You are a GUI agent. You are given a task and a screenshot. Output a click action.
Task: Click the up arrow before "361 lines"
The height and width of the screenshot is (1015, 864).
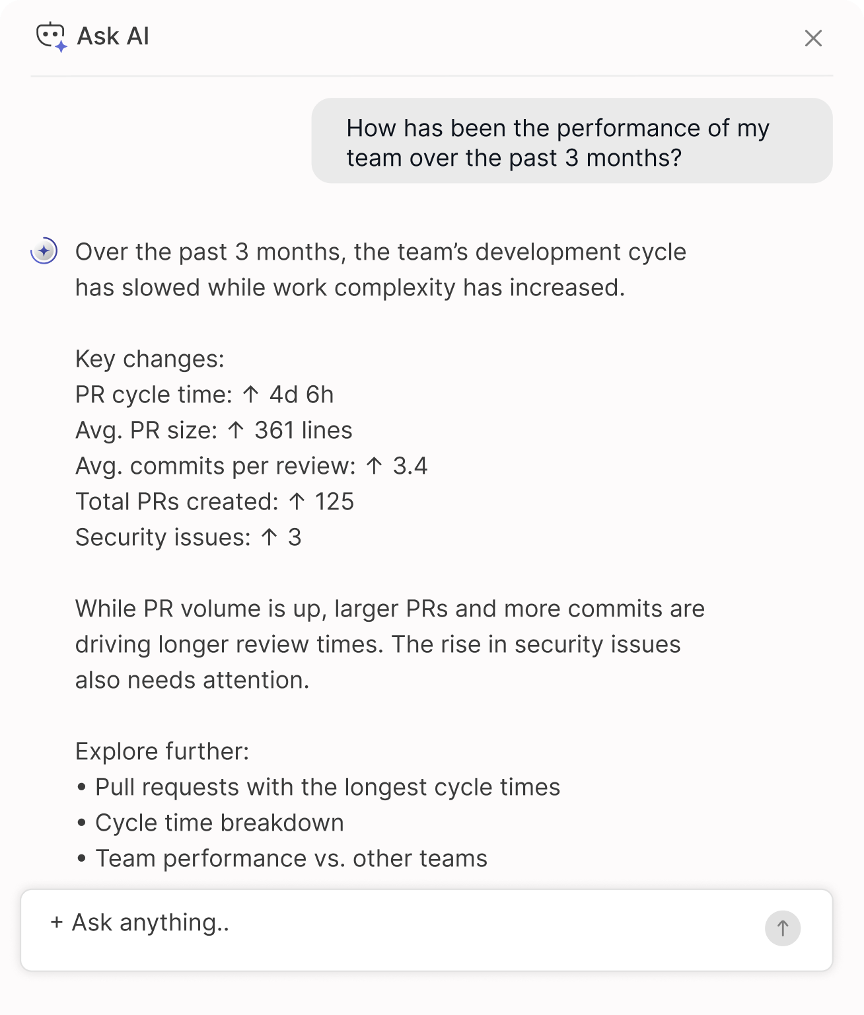point(236,430)
